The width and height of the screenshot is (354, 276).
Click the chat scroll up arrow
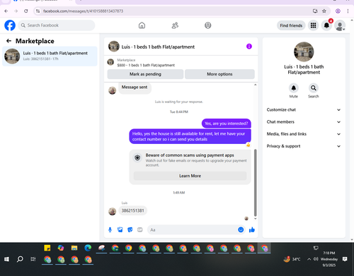click(x=255, y=85)
